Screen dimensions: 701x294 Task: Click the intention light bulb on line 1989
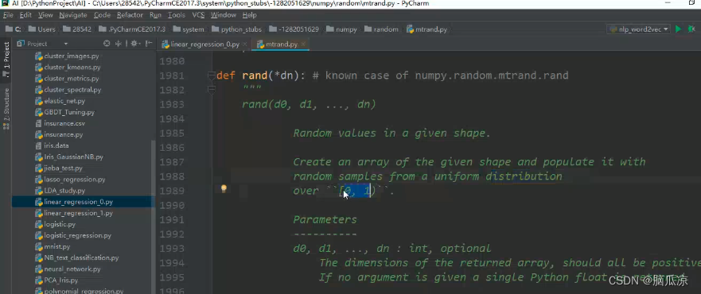224,188
